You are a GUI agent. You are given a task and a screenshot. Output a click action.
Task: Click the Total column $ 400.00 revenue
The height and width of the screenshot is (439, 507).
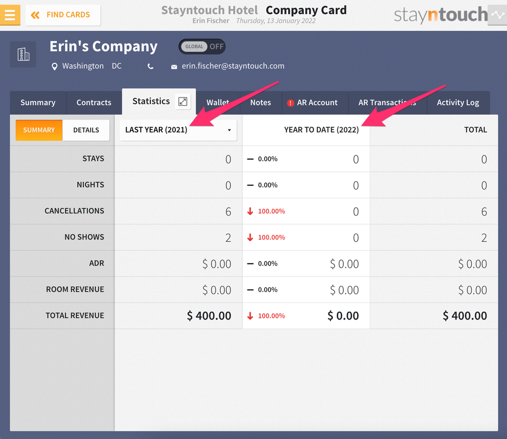465,316
